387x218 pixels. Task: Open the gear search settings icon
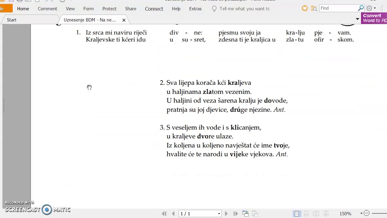pyautogui.click(x=369, y=8)
